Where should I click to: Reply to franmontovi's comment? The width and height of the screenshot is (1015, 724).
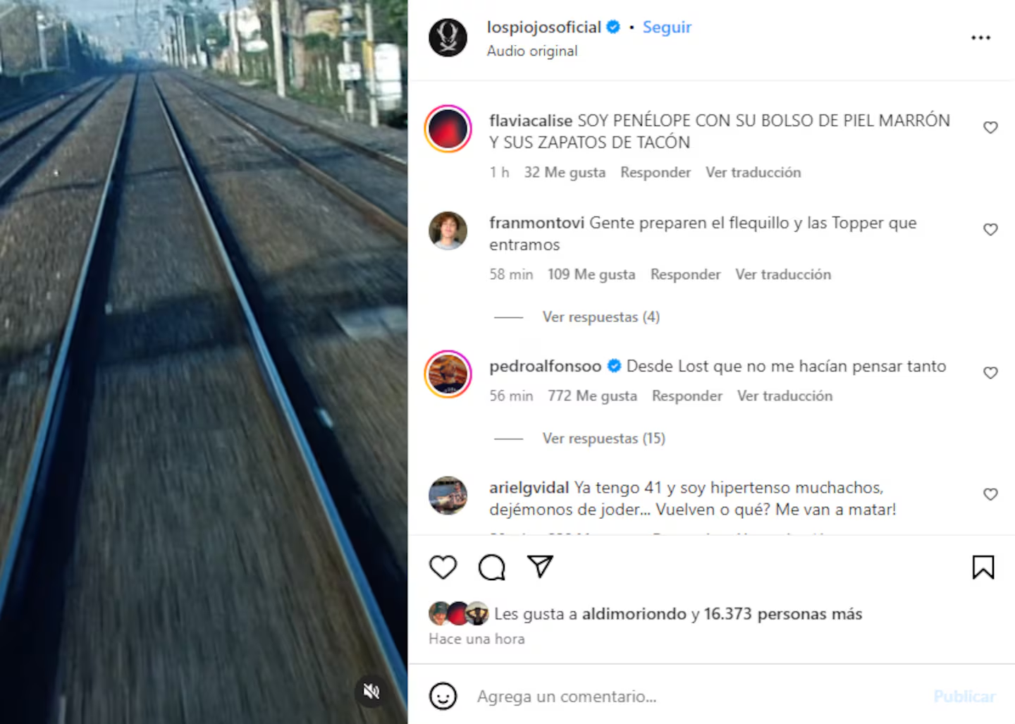point(685,275)
